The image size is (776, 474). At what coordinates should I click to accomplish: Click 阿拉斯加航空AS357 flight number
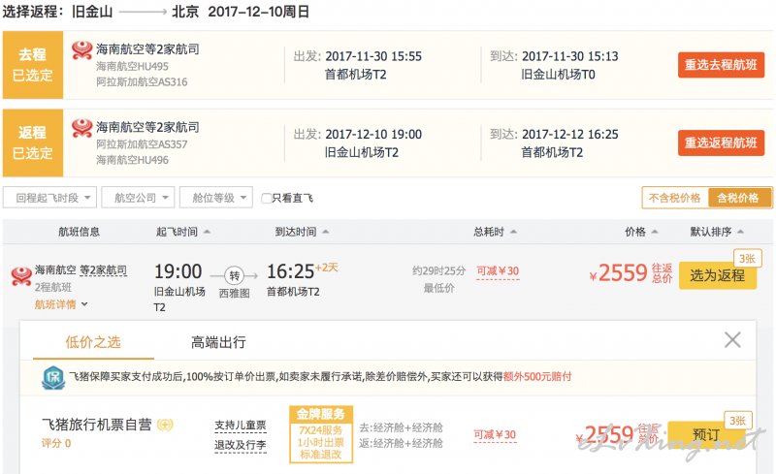click(x=142, y=144)
